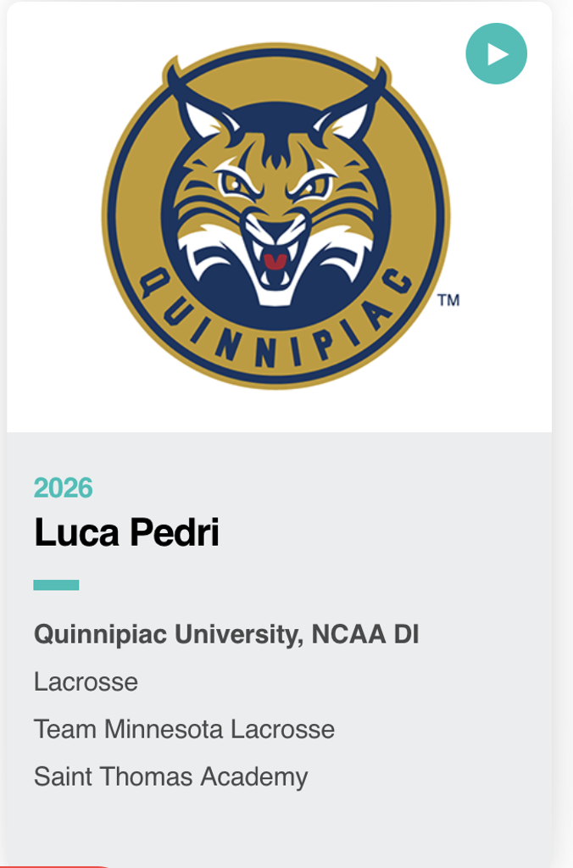Click white space left of the logo

(51, 212)
